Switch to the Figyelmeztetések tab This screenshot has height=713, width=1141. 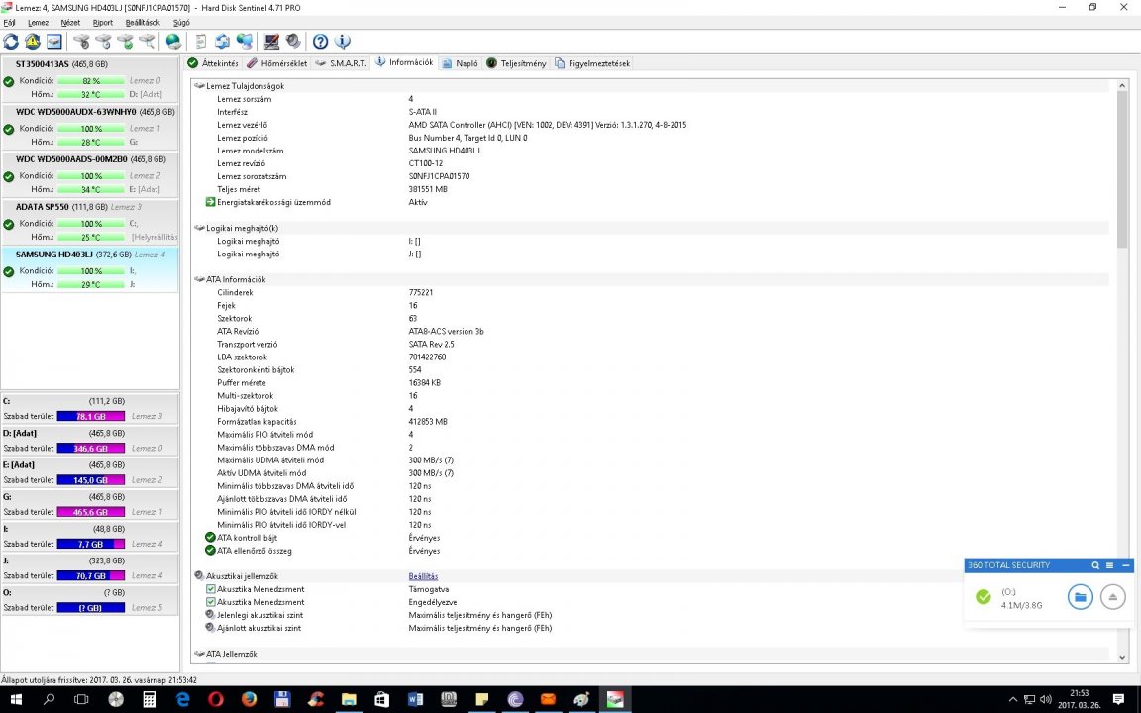(x=592, y=63)
